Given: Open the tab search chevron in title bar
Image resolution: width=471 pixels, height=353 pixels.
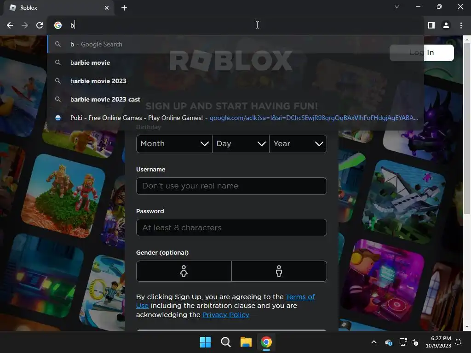Looking at the screenshot, I should (x=397, y=6).
